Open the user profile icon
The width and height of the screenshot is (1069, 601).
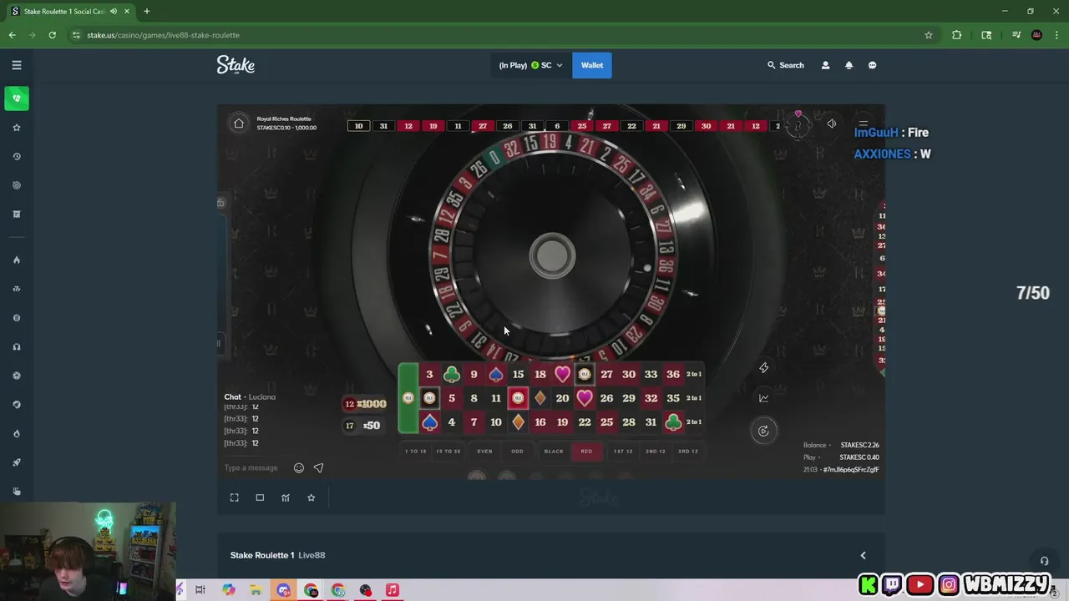click(825, 65)
